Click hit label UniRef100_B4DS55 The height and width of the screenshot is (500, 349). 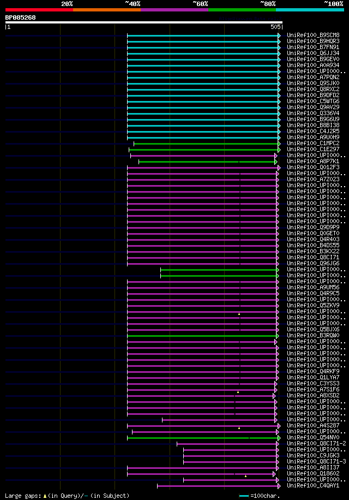pyautogui.click(x=313, y=245)
